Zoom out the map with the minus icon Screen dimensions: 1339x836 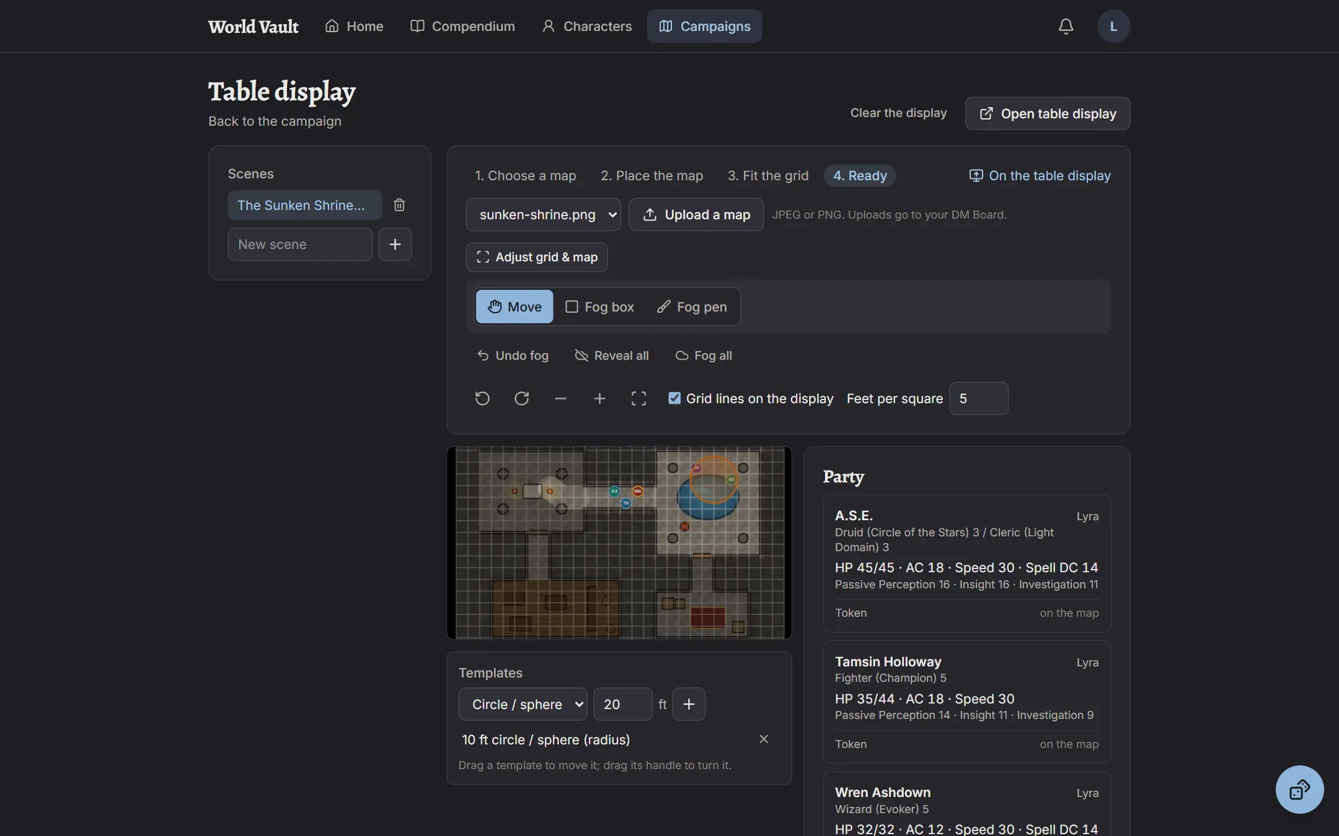[560, 398]
